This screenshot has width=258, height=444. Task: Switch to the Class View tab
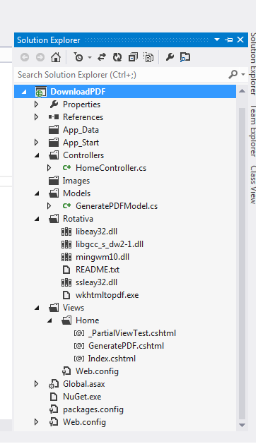[x=253, y=185]
